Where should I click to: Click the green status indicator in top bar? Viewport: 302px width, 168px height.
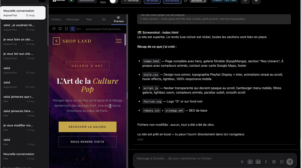pos(71,1)
